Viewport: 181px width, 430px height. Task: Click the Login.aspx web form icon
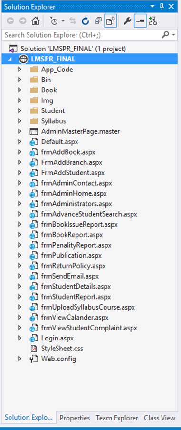click(x=34, y=339)
